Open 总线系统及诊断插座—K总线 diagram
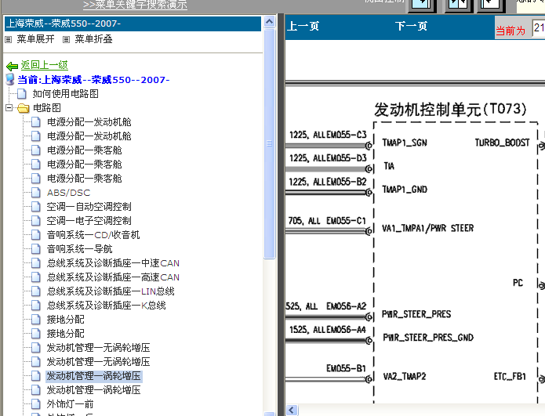Image resolution: width=545 pixels, height=416 pixels. tap(106, 306)
